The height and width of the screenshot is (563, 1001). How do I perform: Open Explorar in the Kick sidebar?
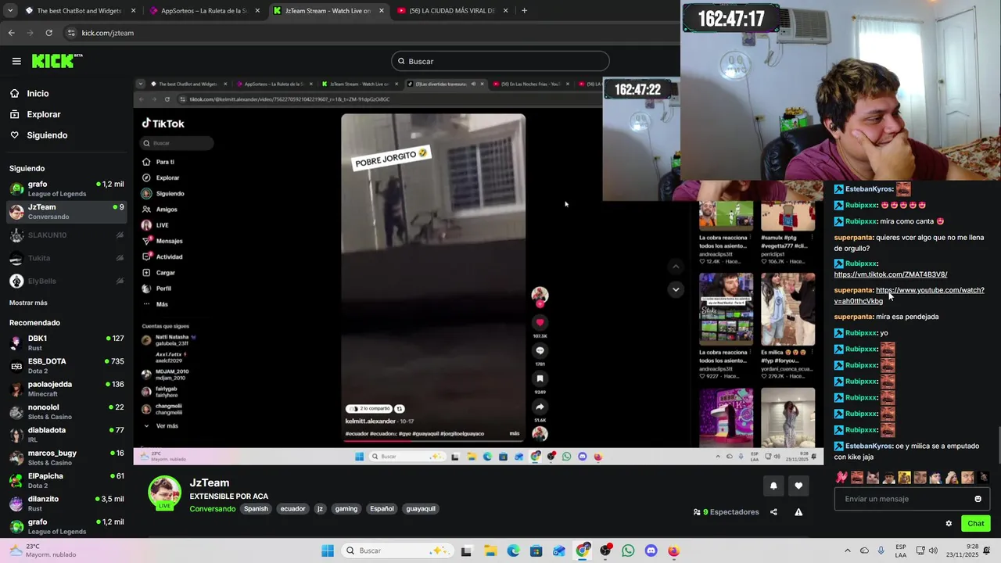(x=43, y=114)
